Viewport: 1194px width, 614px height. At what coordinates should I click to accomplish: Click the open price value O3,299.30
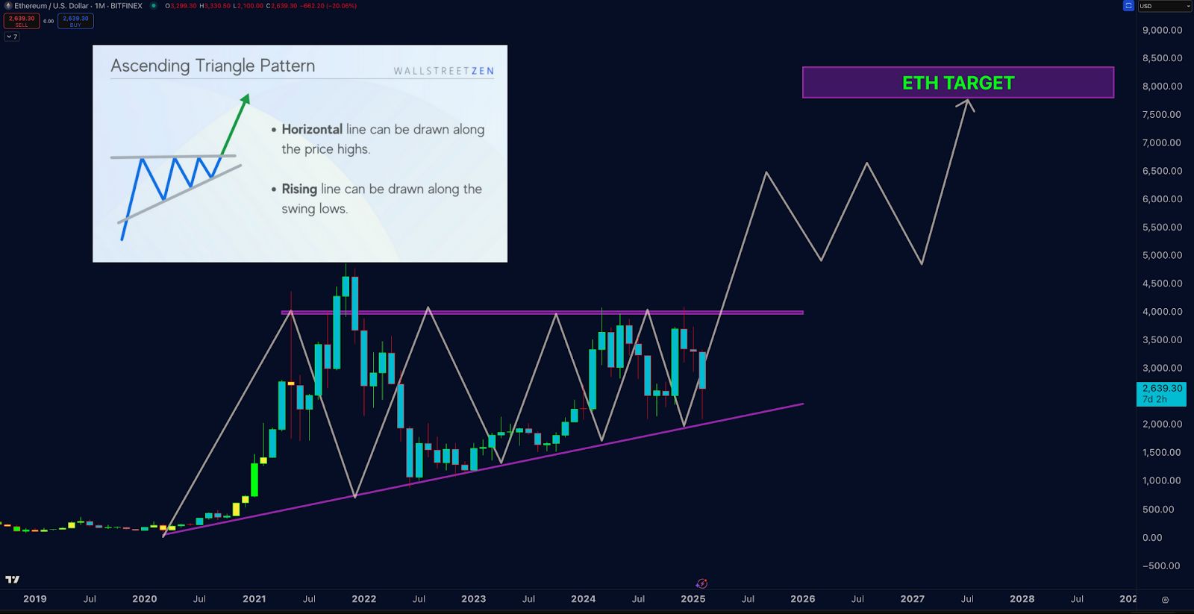(x=181, y=5)
